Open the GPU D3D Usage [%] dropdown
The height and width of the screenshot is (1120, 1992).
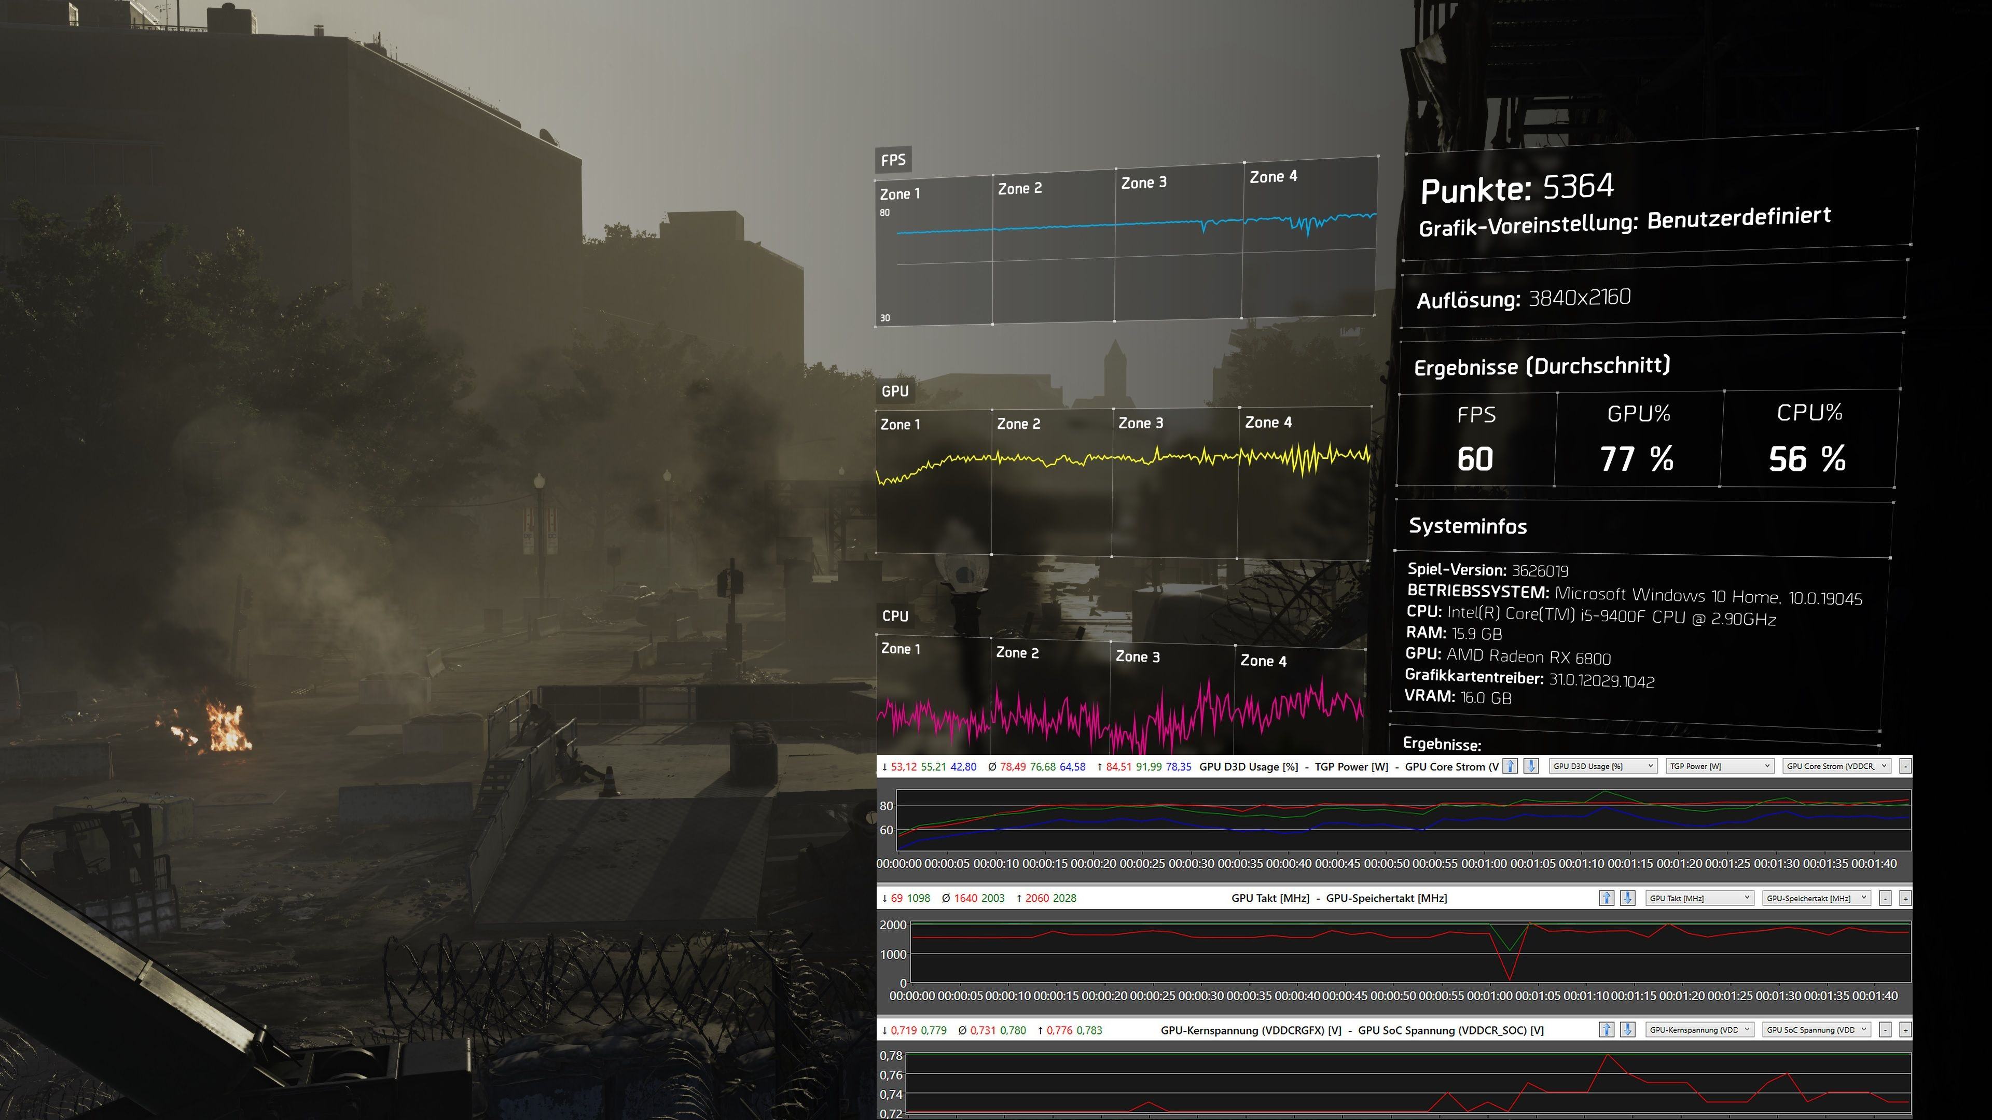tap(1603, 766)
